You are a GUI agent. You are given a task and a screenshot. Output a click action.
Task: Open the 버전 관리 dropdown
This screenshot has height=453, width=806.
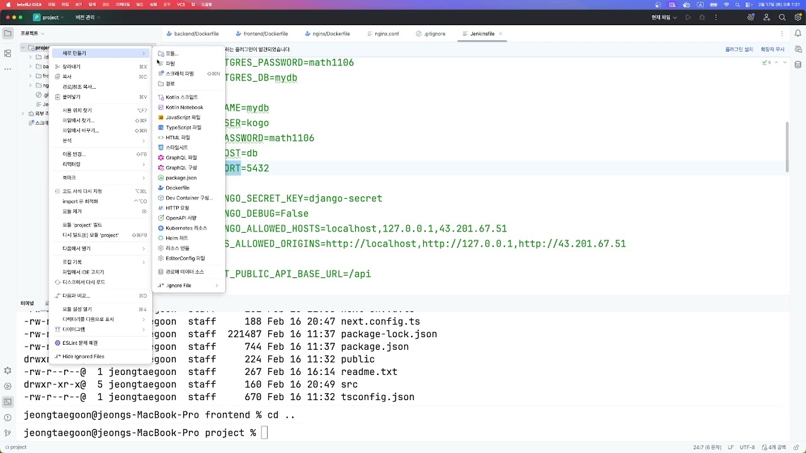[87, 18]
